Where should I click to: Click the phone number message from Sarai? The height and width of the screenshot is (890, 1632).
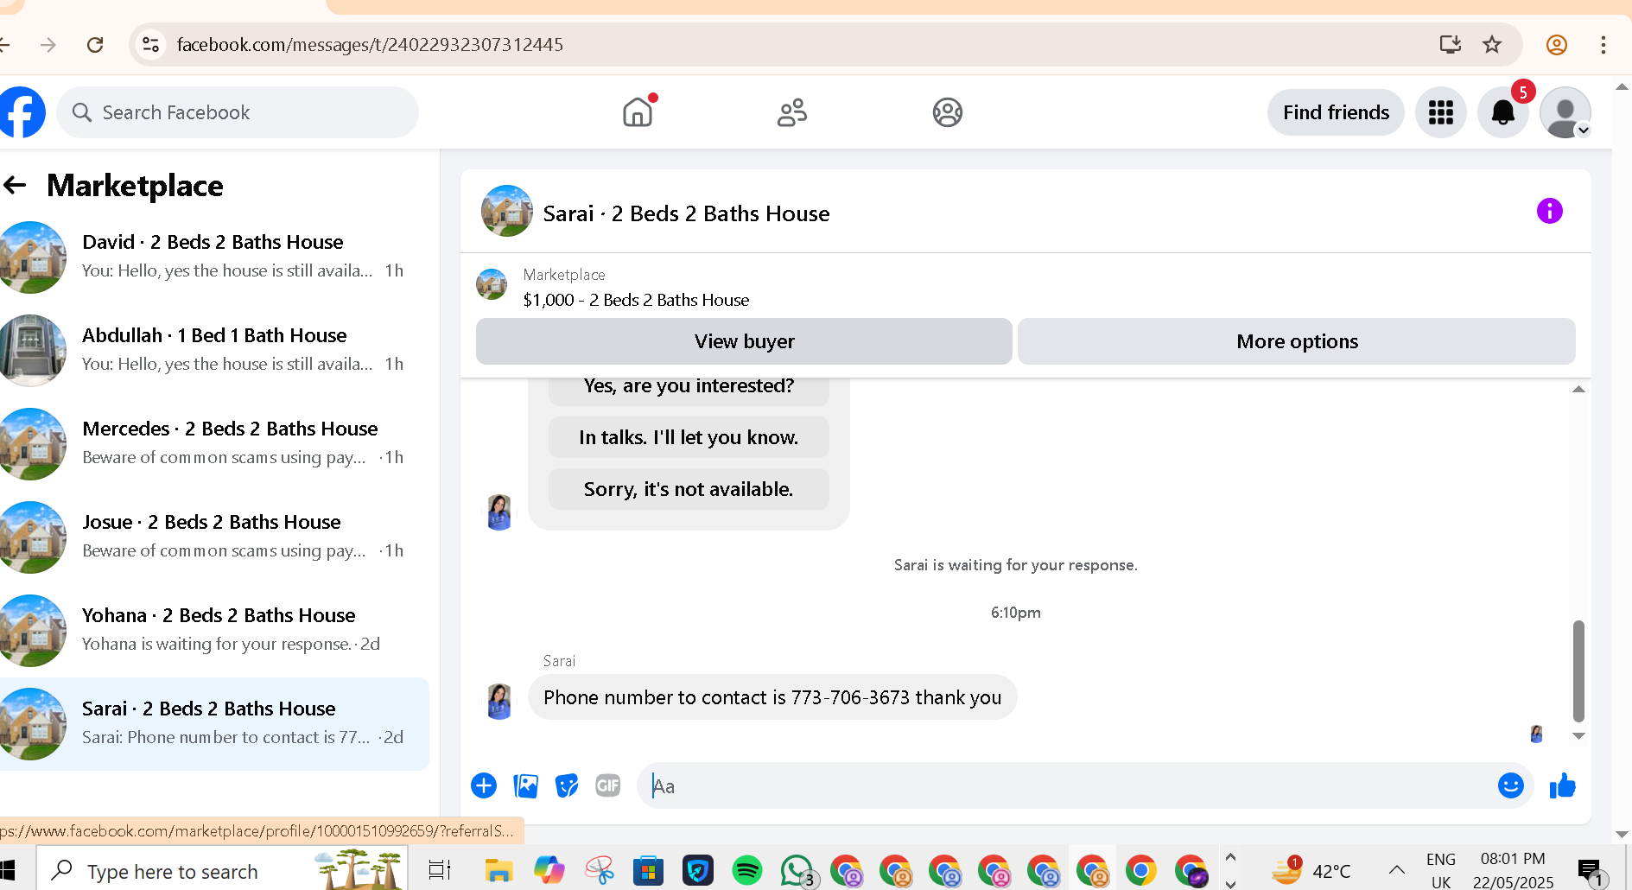(772, 697)
